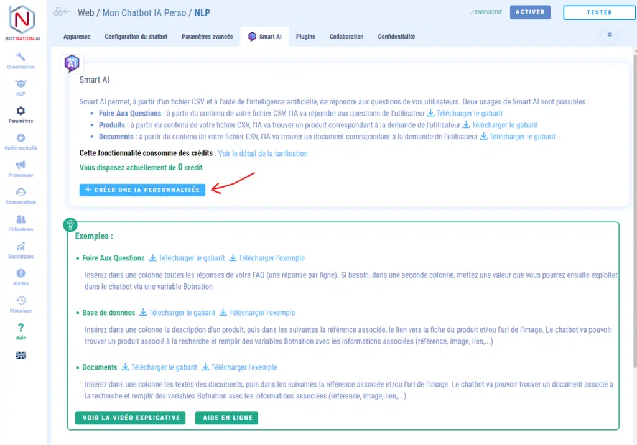Open Outils exclusifs star icon

(21, 138)
